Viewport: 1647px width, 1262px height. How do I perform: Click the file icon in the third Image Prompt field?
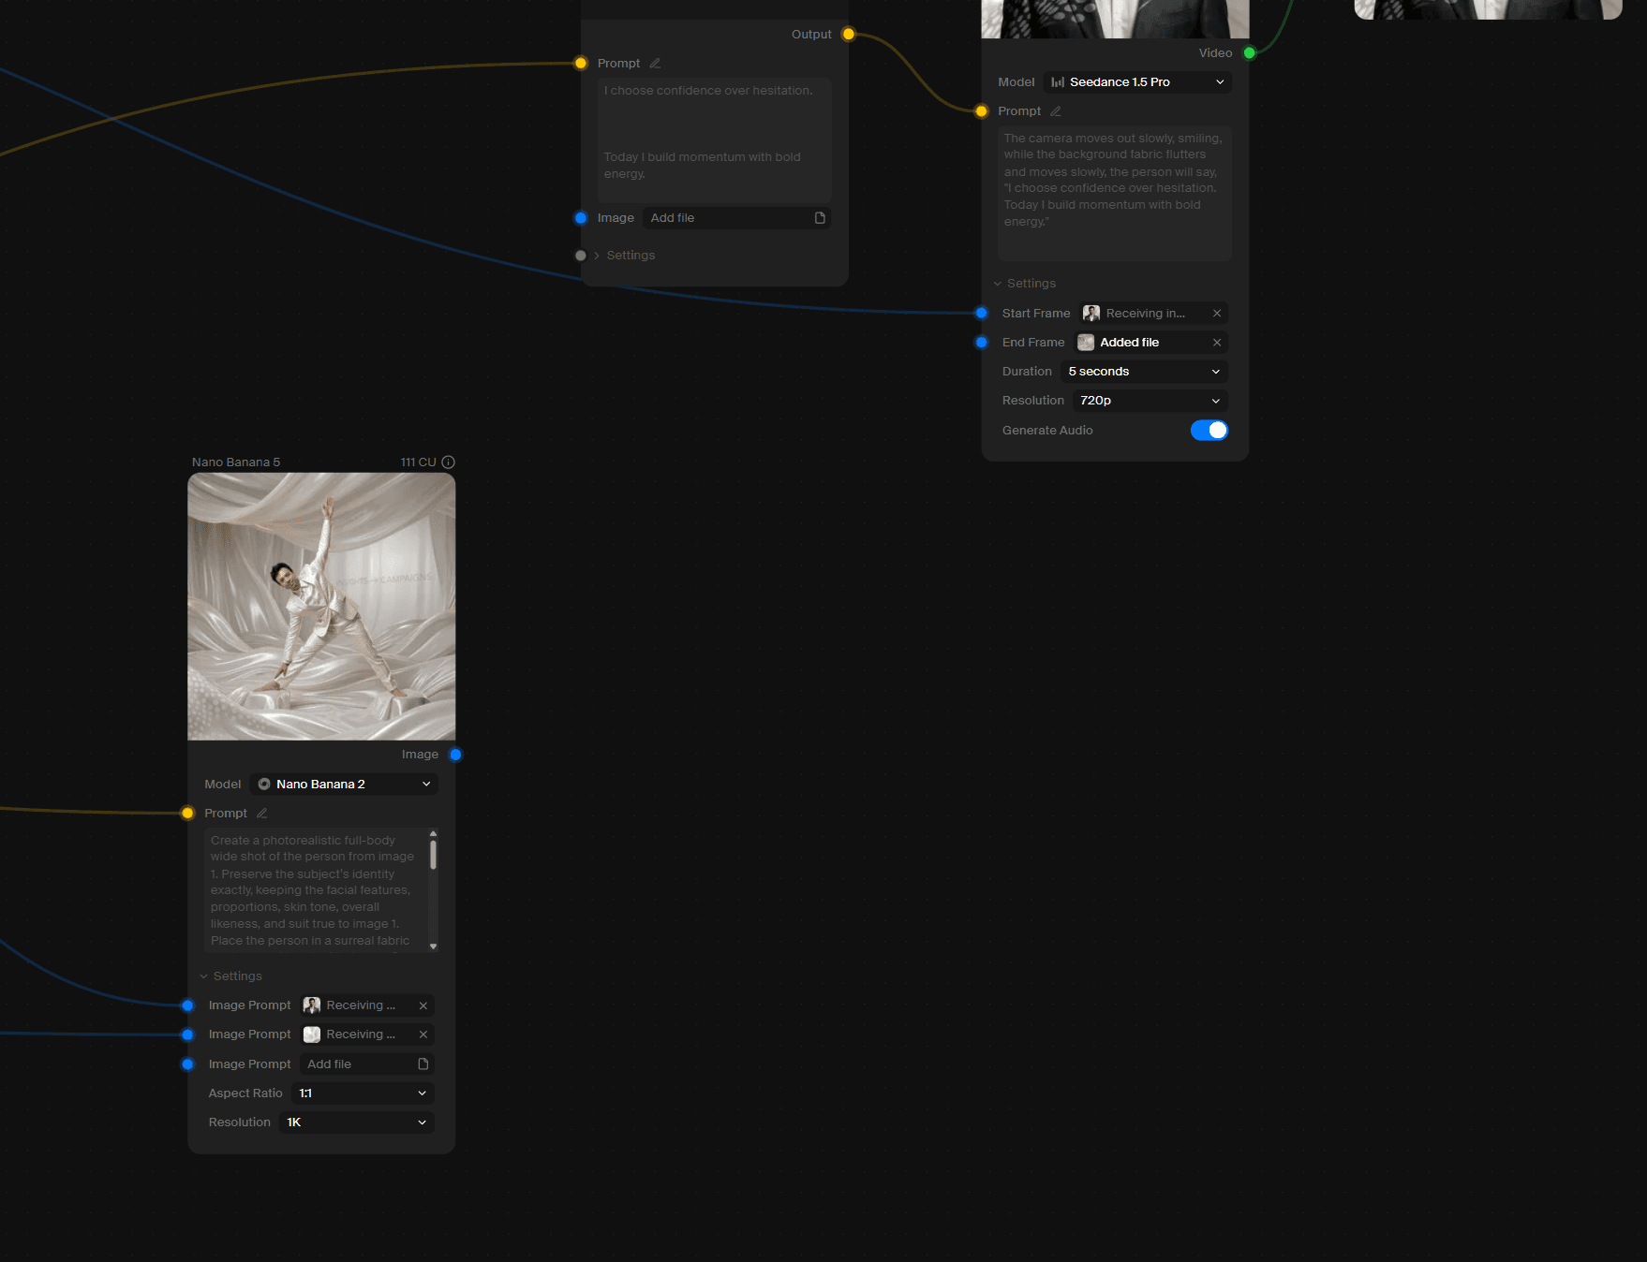(423, 1064)
